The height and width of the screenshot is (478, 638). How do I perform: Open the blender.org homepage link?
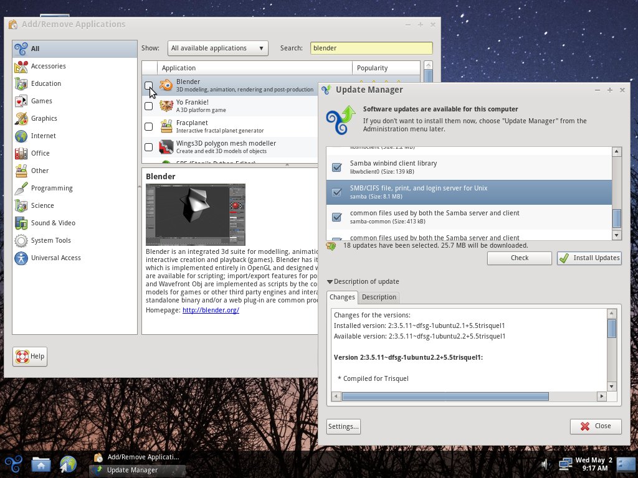tap(211, 309)
